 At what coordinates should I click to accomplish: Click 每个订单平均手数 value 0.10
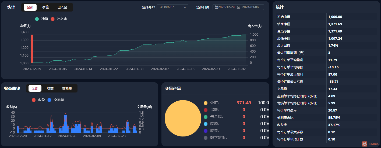tap(331, 139)
